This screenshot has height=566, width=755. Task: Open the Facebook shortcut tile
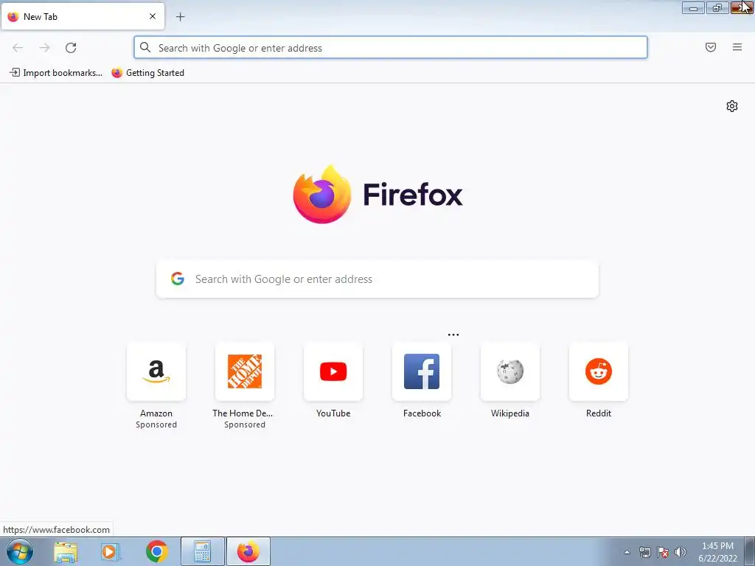tap(422, 371)
